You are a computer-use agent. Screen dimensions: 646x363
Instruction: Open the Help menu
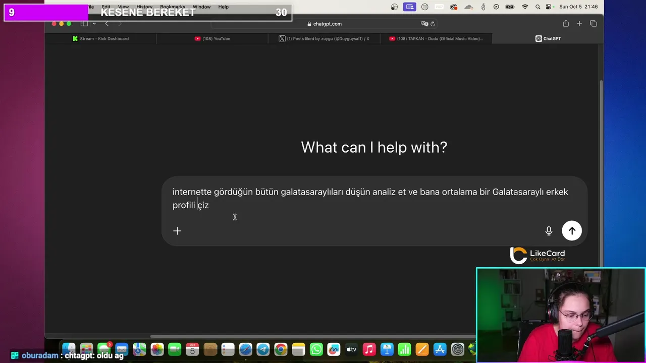point(223,7)
